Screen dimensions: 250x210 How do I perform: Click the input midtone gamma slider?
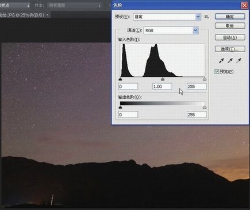point(163,79)
